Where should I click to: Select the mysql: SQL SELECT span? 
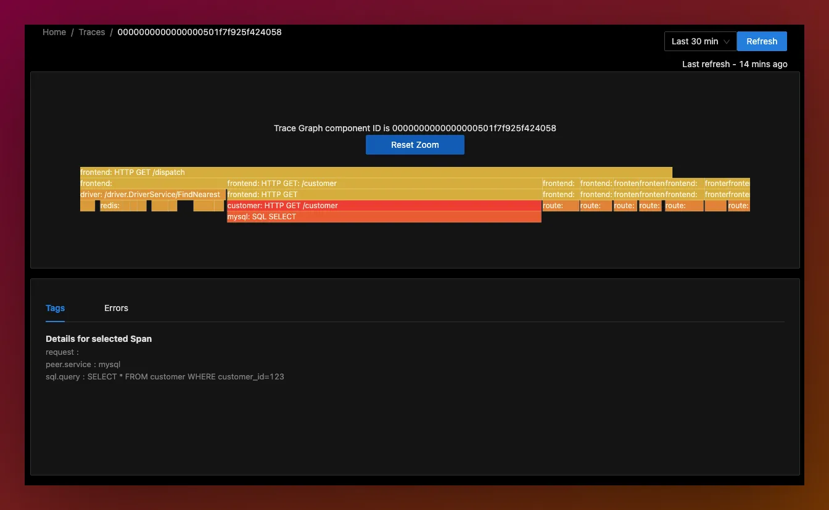click(x=384, y=217)
